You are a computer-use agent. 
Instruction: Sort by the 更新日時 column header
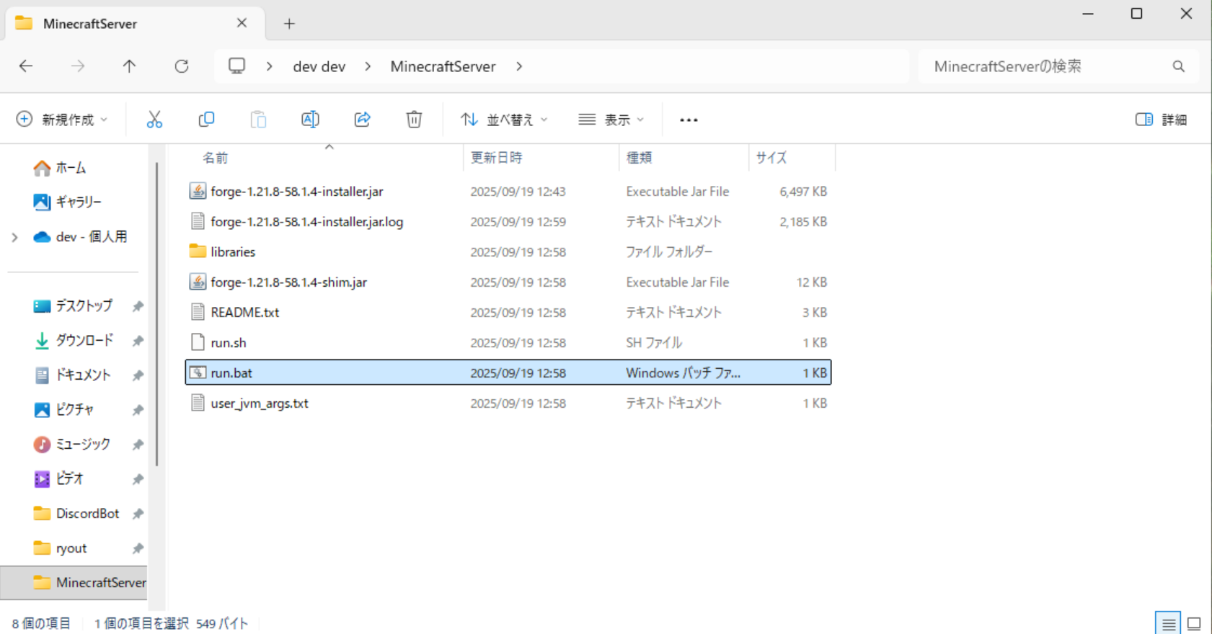496,158
